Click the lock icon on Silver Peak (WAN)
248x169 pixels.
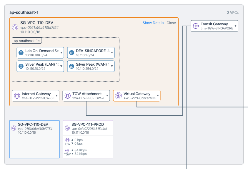coord(71,66)
